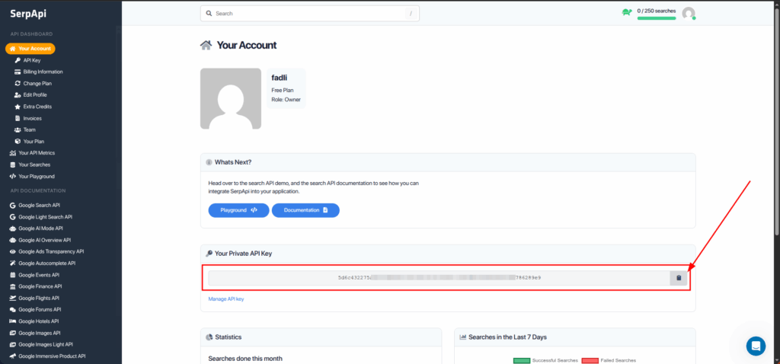Open the chat support bubble icon
The width and height of the screenshot is (780, 364).
pos(756,346)
